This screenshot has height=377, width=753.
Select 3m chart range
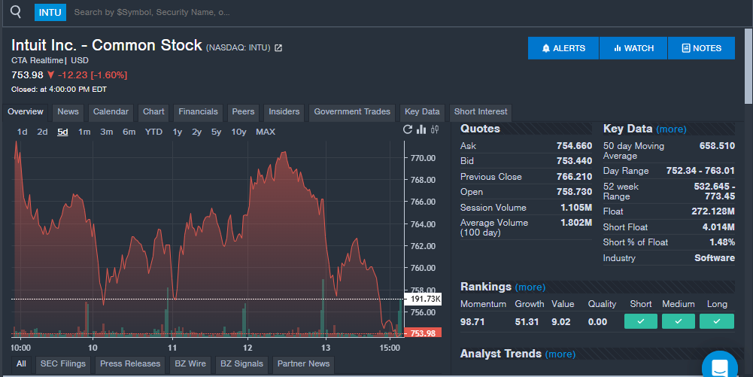tap(107, 132)
